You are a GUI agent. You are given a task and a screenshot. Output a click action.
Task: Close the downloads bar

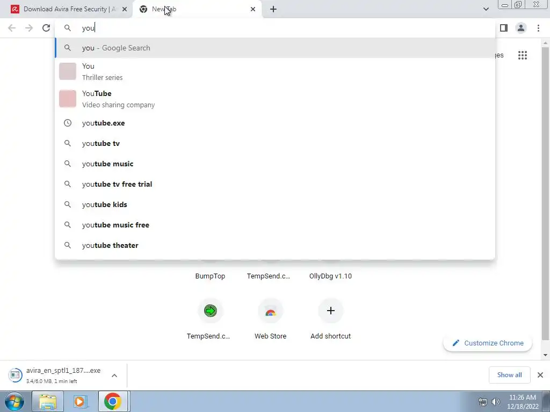pyautogui.click(x=540, y=375)
